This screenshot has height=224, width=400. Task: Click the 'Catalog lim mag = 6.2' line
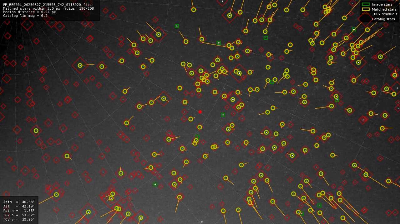pos(25,16)
